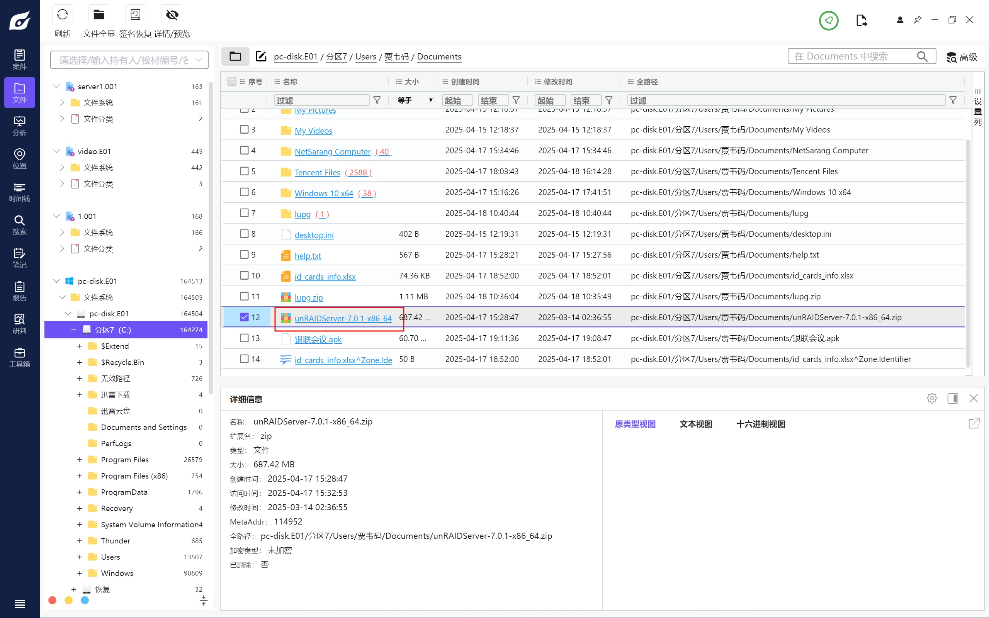The width and height of the screenshot is (989, 618).
Task: Click the 刷新 refresh icon
Action: pyautogui.click(x=62, y=15)
